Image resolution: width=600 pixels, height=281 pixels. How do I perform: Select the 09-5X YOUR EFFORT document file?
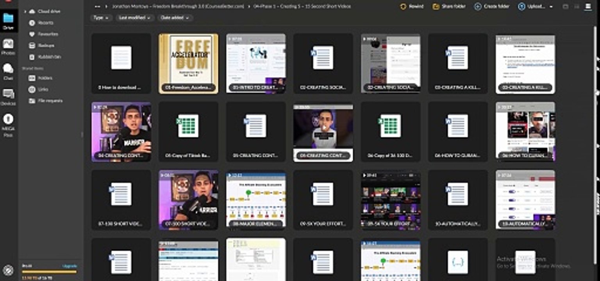click(323, 199)
